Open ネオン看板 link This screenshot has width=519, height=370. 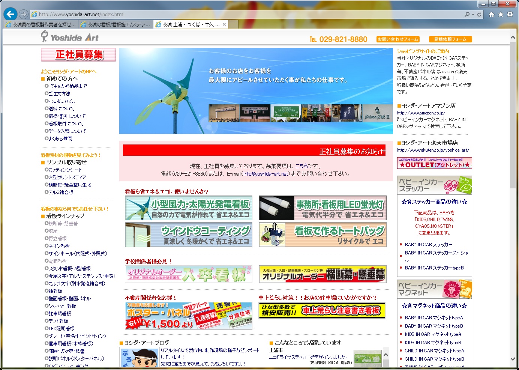coord(59,246)
